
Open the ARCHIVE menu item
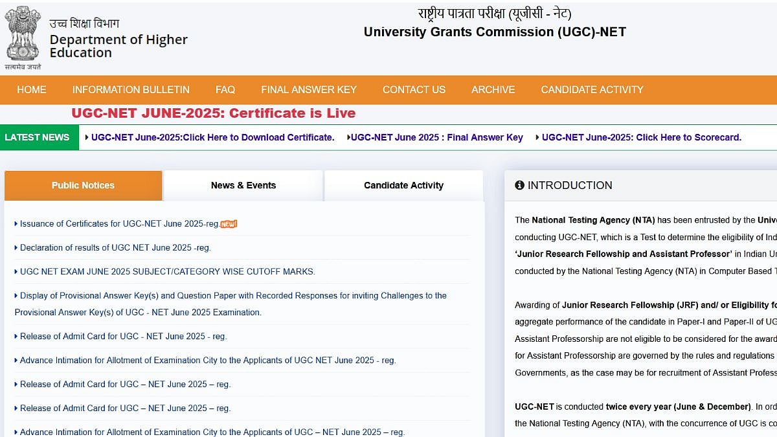493,90
